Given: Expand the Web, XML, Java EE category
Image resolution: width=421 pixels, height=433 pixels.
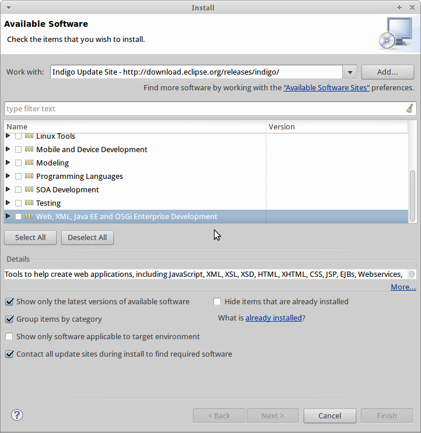Looking at the screenshot, I should [8, 216].
